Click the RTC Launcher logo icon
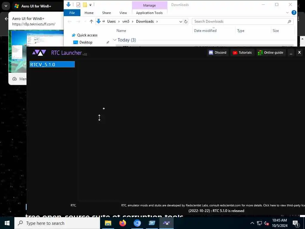This screenshot has width=305, height=229. [x=39, y=52]
